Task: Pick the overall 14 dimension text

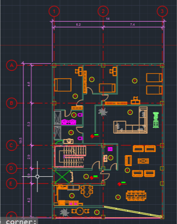Action: [x=108, y=19]
